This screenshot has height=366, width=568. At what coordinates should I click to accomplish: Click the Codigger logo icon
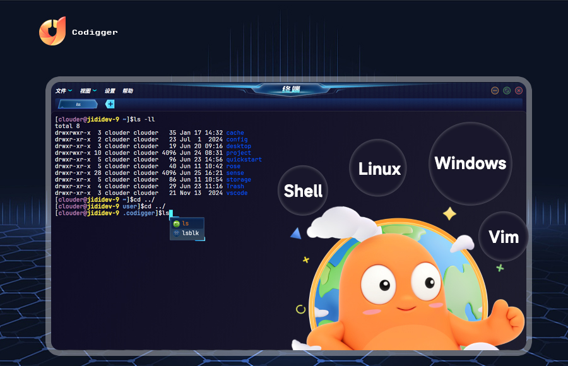point(54,29)
